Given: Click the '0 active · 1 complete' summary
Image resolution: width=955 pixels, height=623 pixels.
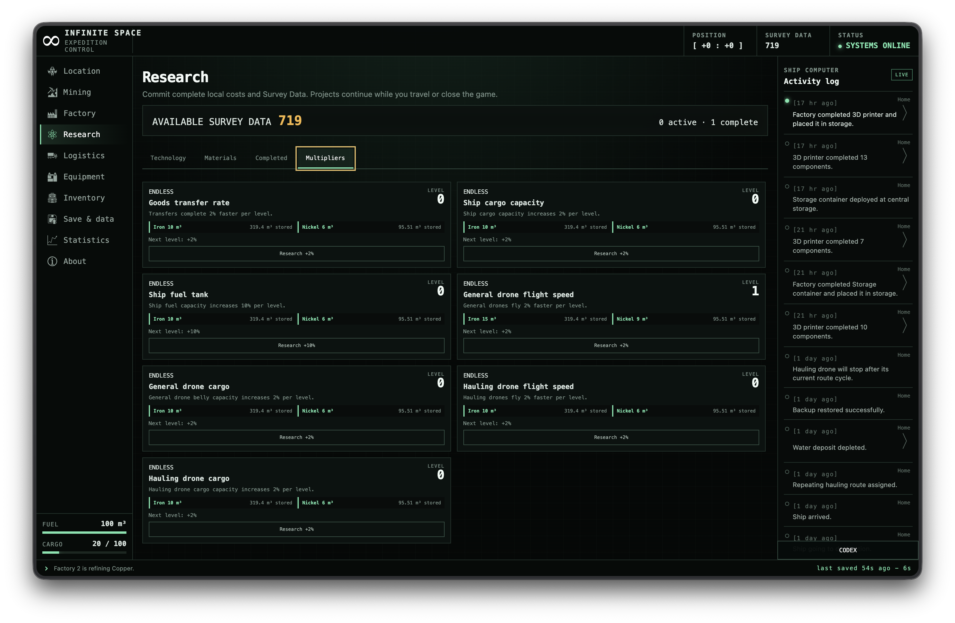Looking at the screenshot, I should click(708, 122).
